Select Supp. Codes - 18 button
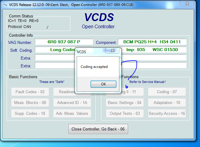Viewport: 200px width, 147px height. tap(30, 113)
